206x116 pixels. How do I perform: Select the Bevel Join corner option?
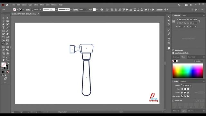click(188, 92)
